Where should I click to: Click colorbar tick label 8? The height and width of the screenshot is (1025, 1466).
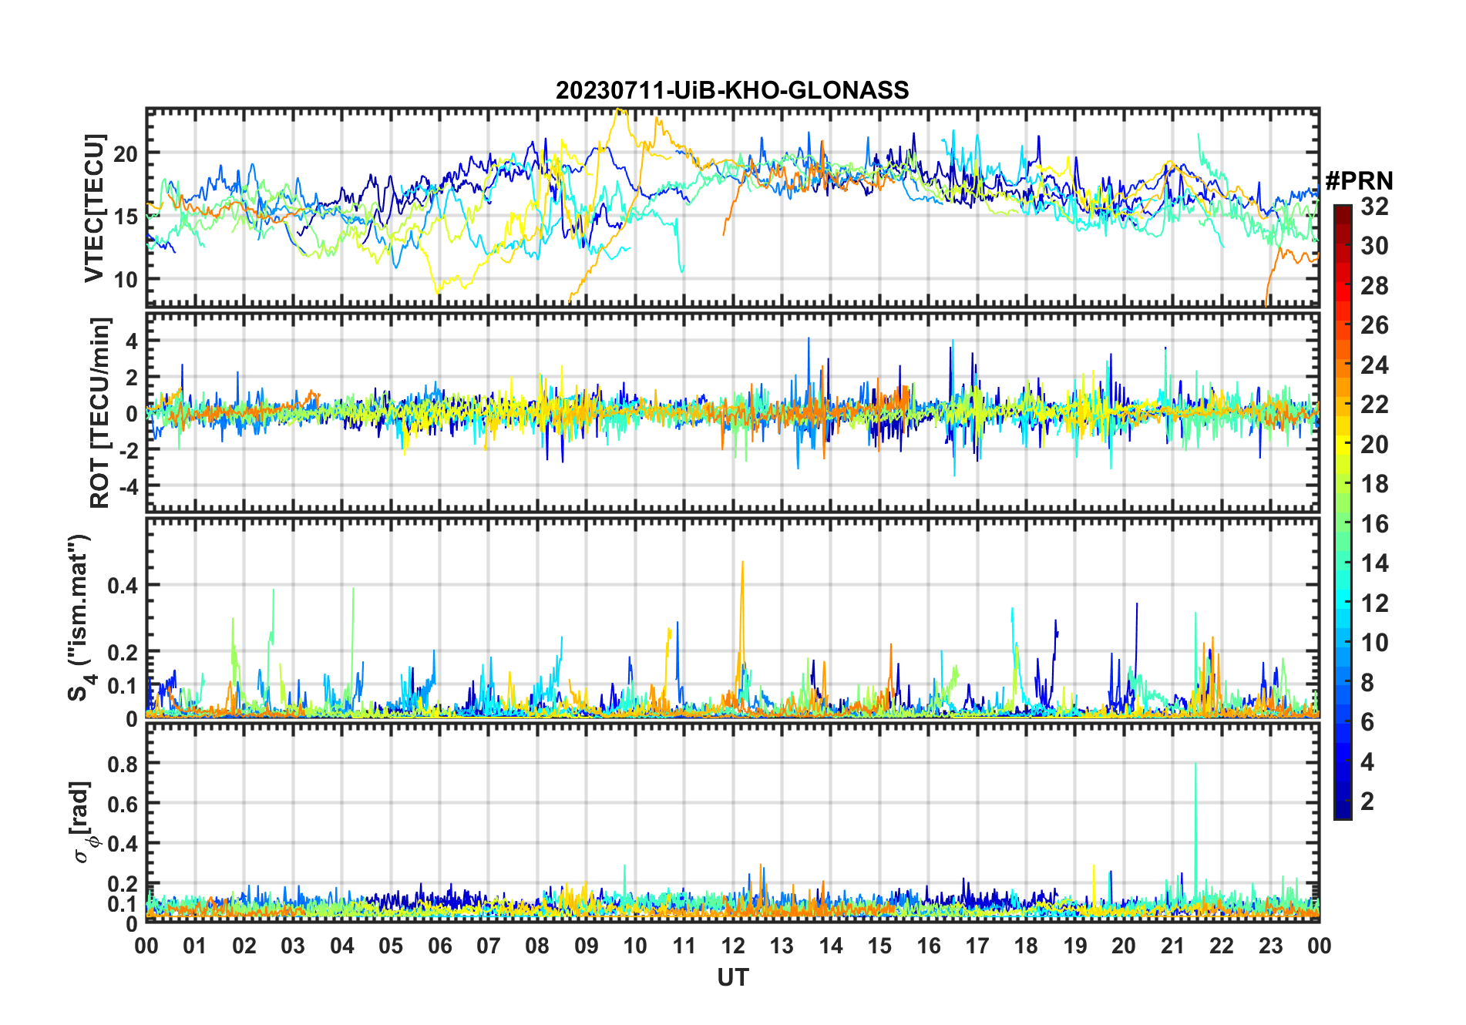1367,683
